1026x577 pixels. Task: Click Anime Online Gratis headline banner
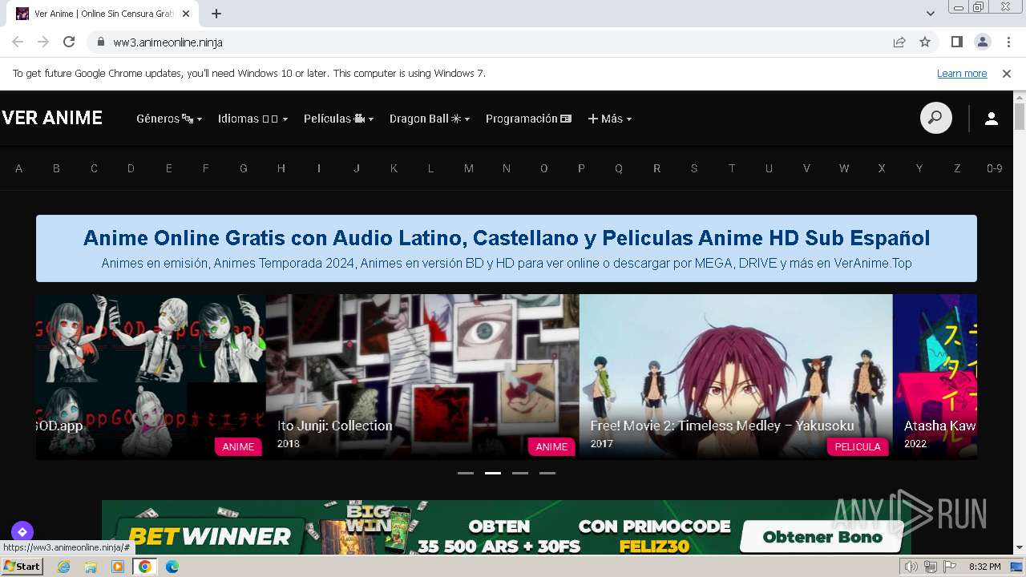507,248
